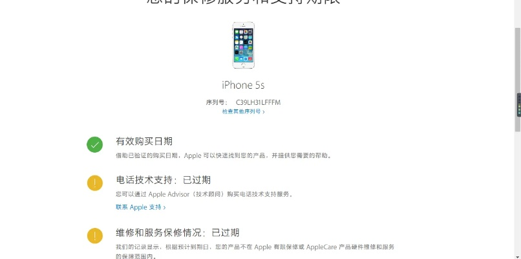Click the yellow warning icon beside 电话技术支持

(x=94, y=183)
